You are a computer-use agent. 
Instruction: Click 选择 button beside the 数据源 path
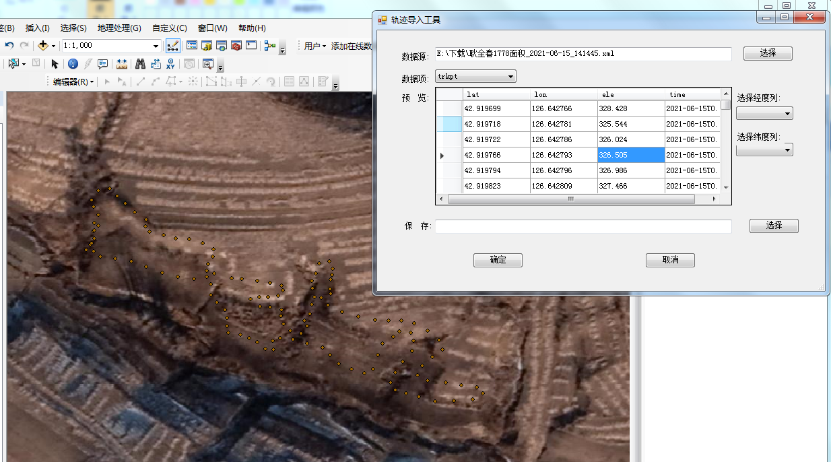768,53
